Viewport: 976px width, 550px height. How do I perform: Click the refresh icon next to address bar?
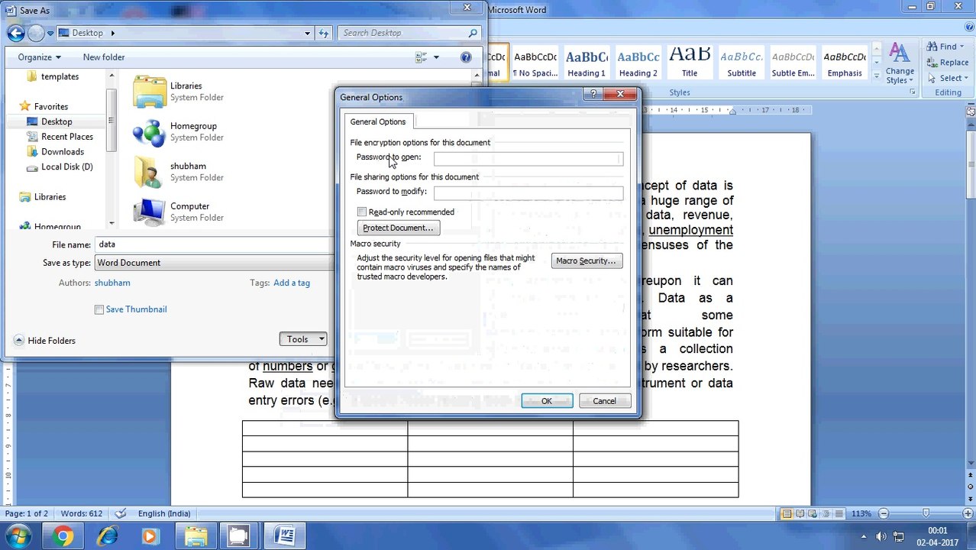pos(324,33)
